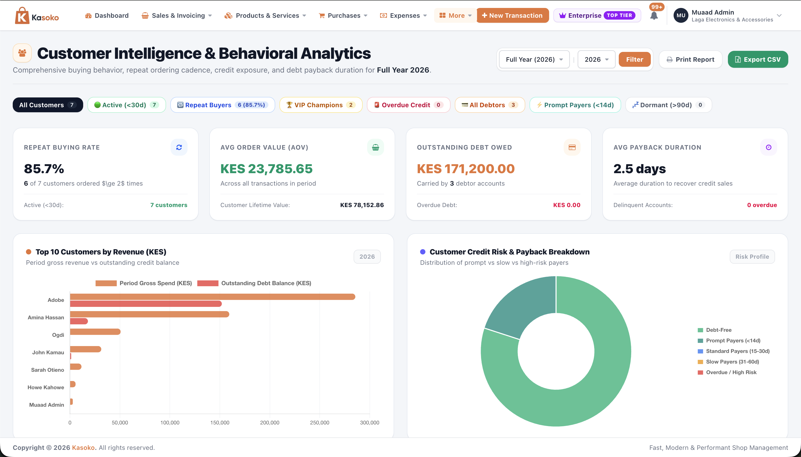Image resolution: width=801 pixels, height=457 pixels.
Task: Toggle Standard Payers (15-30d) legend entry
Action: point(733,351)
